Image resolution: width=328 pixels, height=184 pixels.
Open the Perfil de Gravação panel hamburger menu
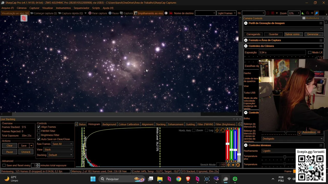click(x=321, y=23)
